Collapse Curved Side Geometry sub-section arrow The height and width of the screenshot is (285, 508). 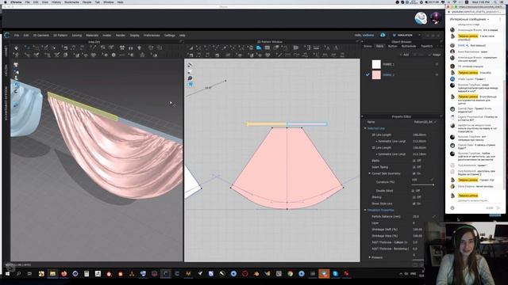369,173
